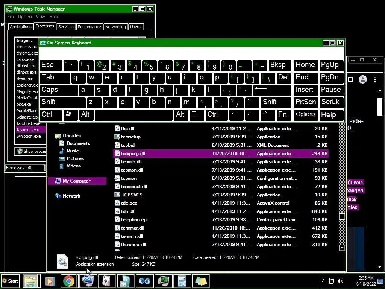Screen dimensions: 385x289
Task: Launch Windows Media Player from taskbar
Action: point(50,281)
